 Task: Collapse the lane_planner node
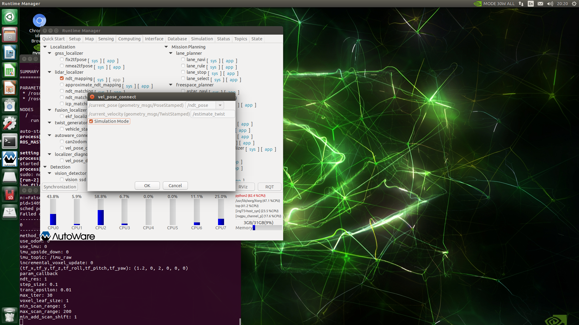171,53
